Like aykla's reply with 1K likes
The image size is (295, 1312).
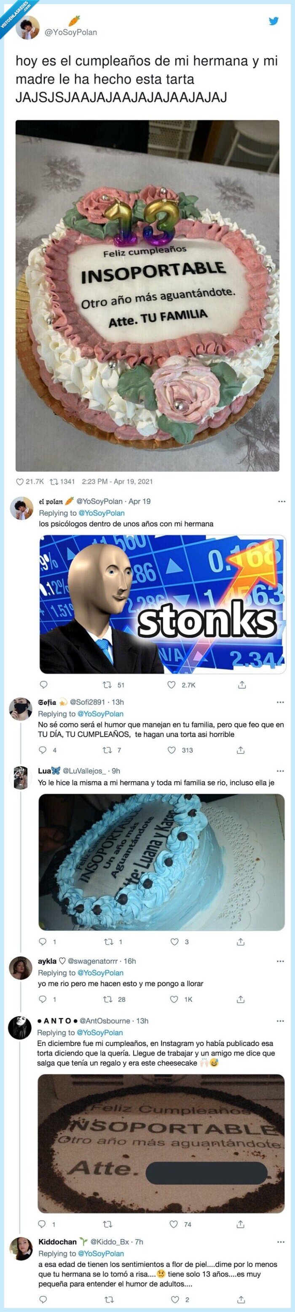coord(174,999)
